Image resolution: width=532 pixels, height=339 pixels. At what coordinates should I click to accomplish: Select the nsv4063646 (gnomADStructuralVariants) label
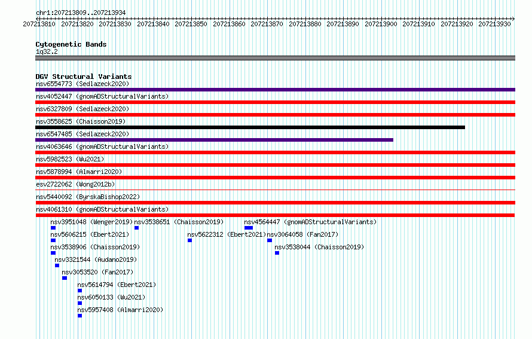point(102,146)
